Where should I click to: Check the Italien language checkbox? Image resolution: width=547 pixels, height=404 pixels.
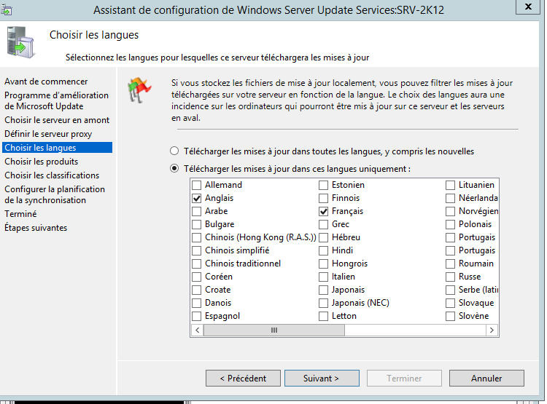pyautogui.click(x=323, y=277)
